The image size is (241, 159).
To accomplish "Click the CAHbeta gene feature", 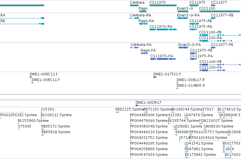I will (x=135, y=5).
